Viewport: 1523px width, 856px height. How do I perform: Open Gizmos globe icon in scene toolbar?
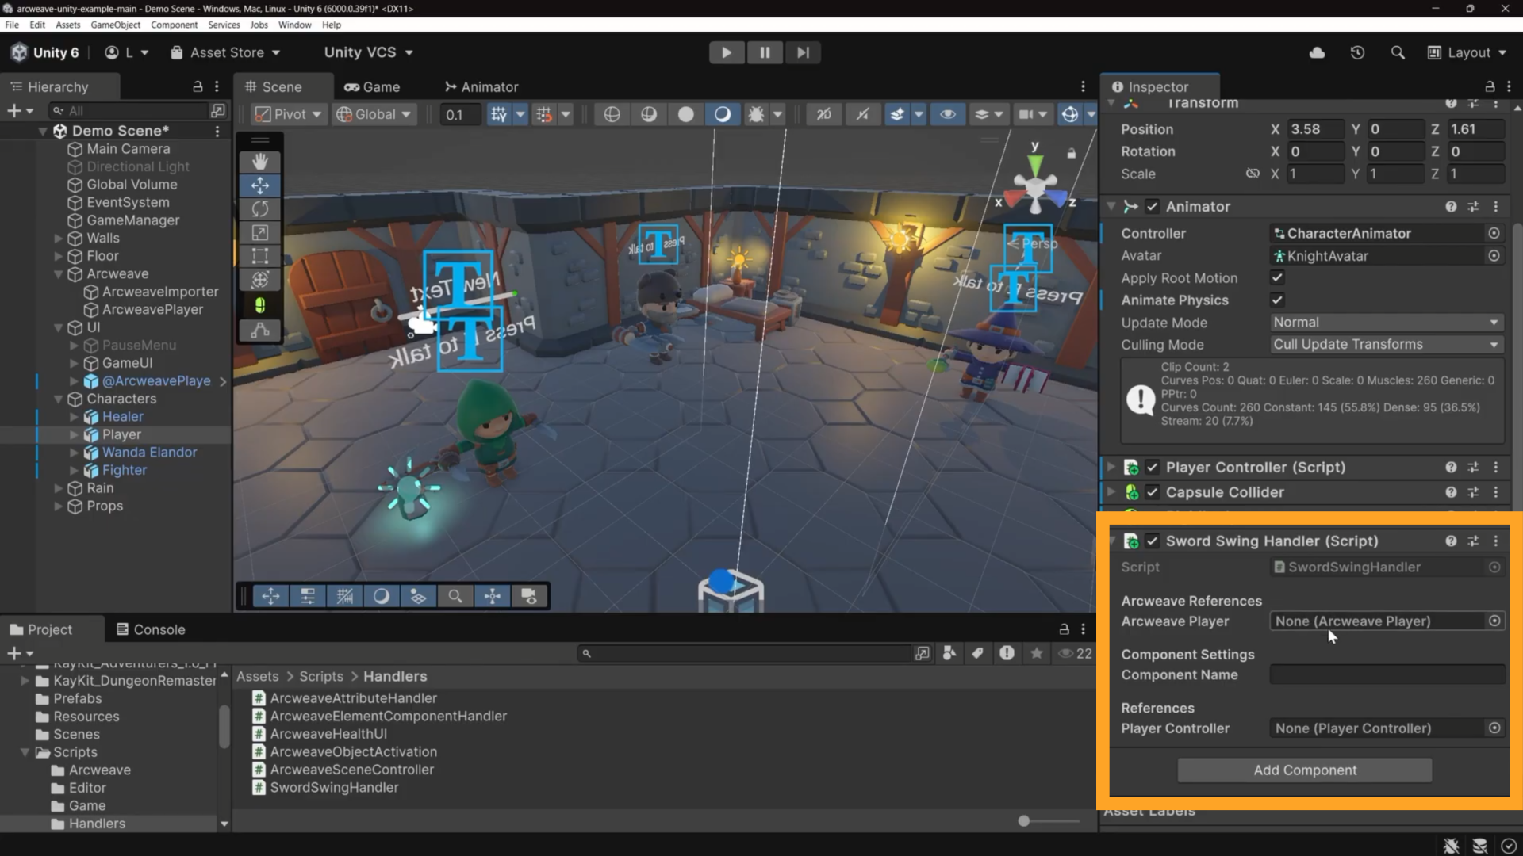coord(1070,114)
